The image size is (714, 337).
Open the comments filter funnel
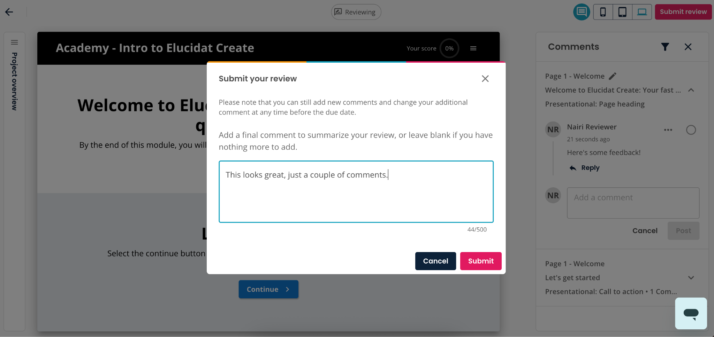point(665,47)
